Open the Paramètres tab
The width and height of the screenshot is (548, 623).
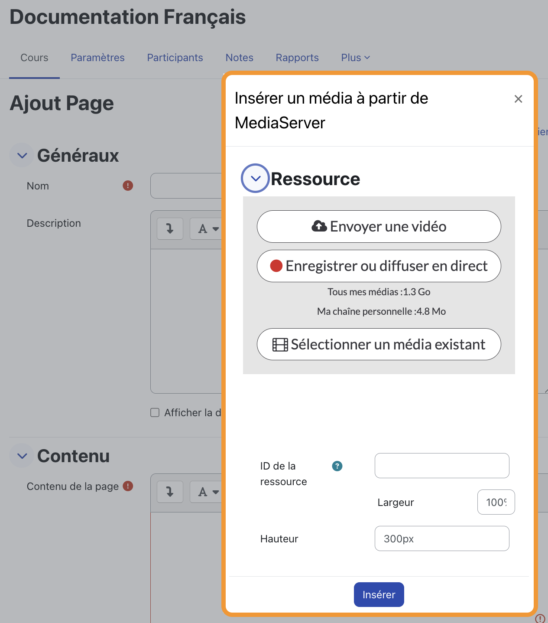(x=97, y=58)
